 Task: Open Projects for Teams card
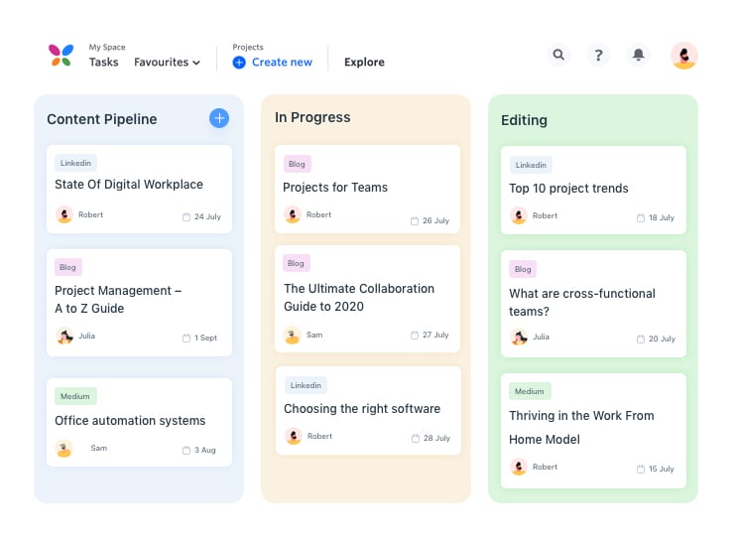[367, 190]
